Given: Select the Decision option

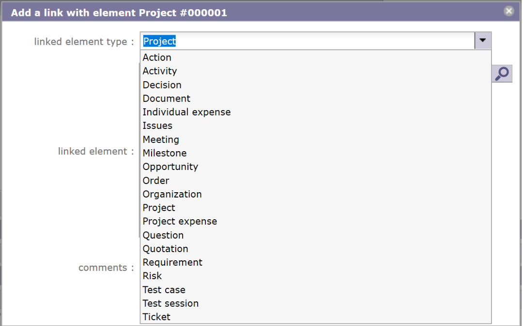Looking at the screenshot, I should [162, 85].
